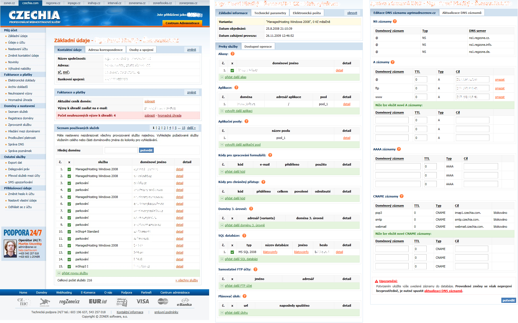This screenshot has height=323, width=518.
Task: Click smazat for ftp A record
Action: pyautogui.click(x=500, y=88)
